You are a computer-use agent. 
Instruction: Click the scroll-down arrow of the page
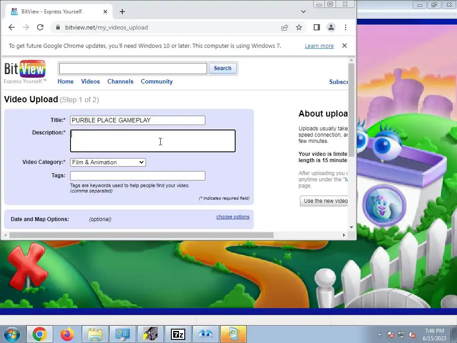[351, 227]
